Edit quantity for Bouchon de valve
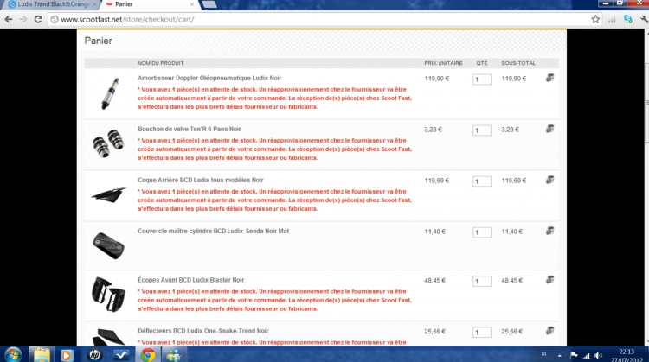 pyautogui.click(x=482, y=130)
